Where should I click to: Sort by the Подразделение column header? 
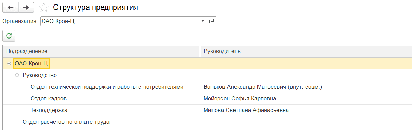coord(101,51)
